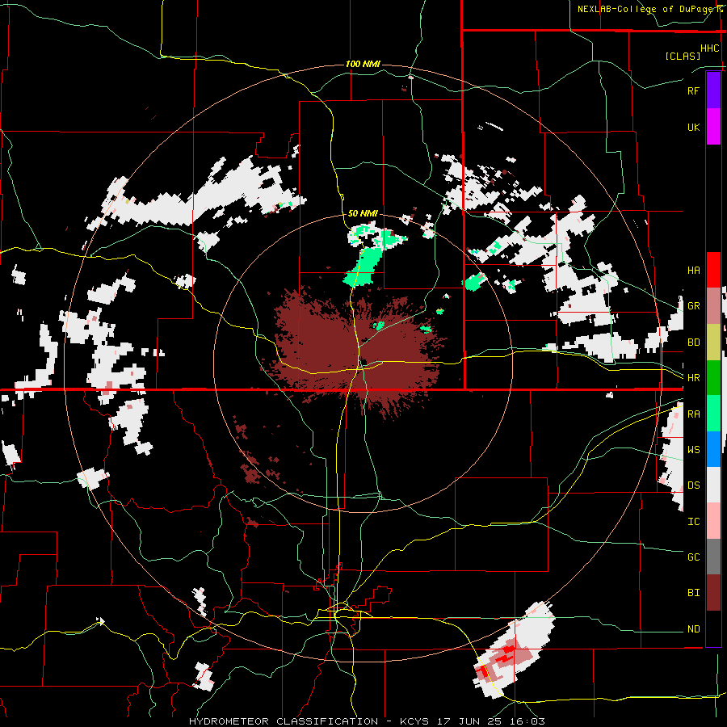Click the magenta UK legend color swatch
The image size is (727, 727).
713,127
